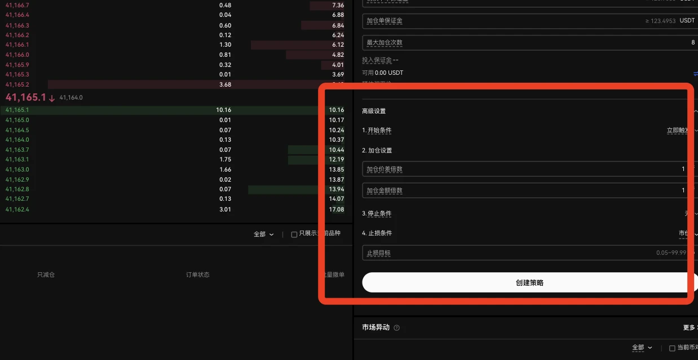Click the 最大加仓次数 input field
Image resolution: width=698 pixels, height=360 pixels.
507,42
